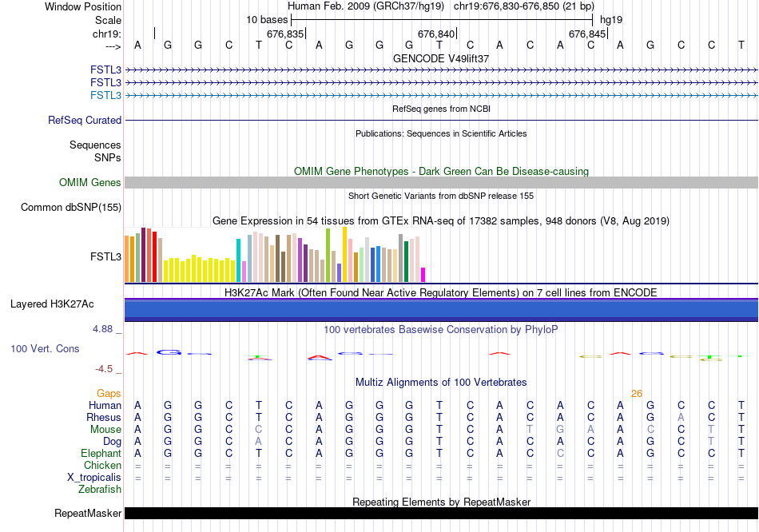Click the ---> sequence direction arrow label
Viewport: 759px width, 532px height.
(113, 46)
